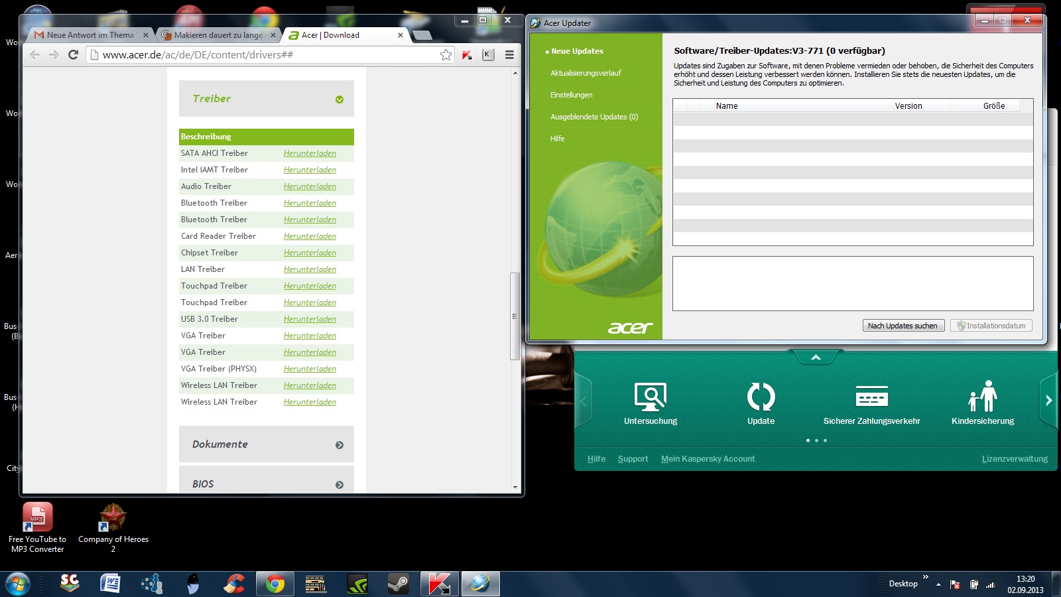Download the Audio Treiber
The width and height of the screenshot is (1061, 597).
[310, 186]
